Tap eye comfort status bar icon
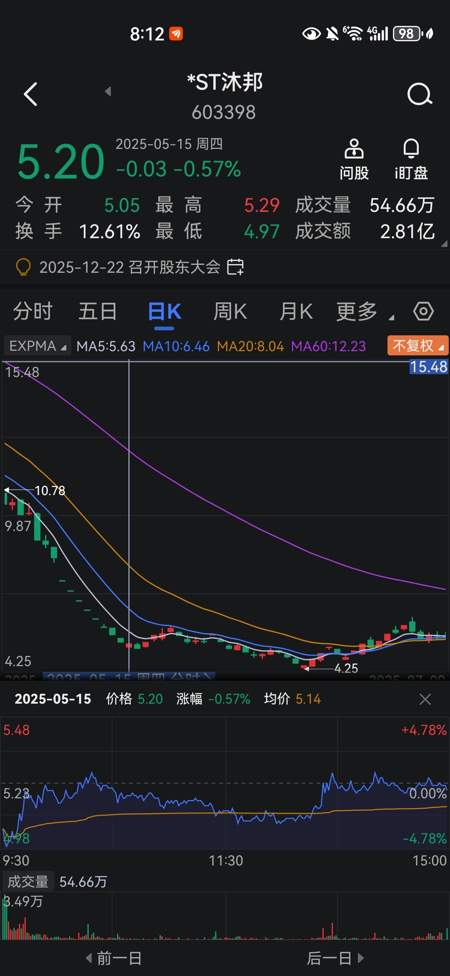450x976 pixels. point(311,33)
